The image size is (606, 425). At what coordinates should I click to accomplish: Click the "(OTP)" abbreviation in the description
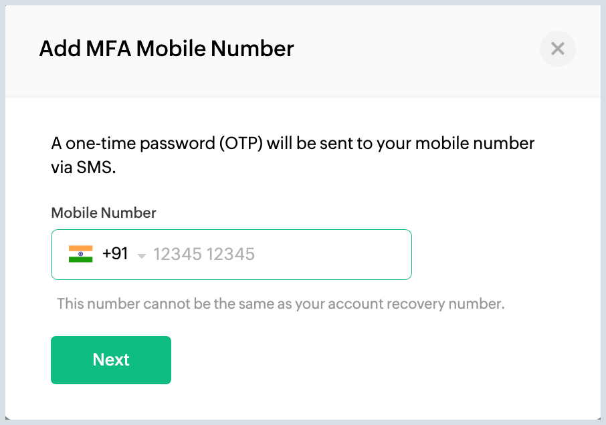239,144
